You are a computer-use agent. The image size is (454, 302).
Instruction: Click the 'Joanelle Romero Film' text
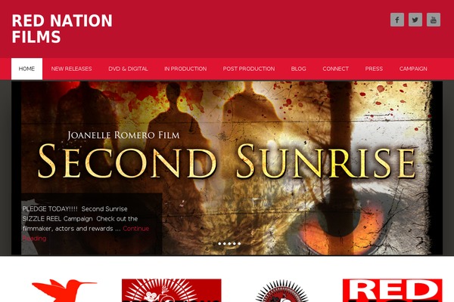pos(123,135)
